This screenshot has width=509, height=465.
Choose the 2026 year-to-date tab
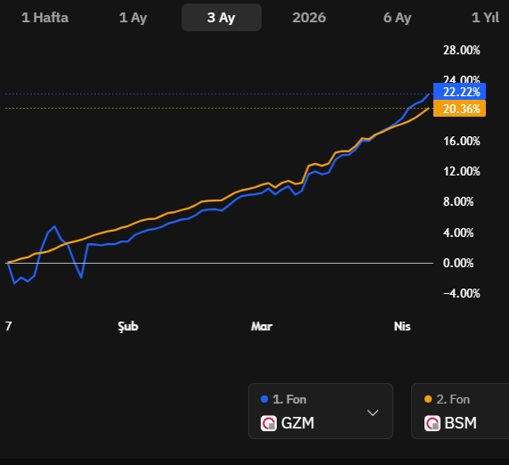[x=309, y=18]
